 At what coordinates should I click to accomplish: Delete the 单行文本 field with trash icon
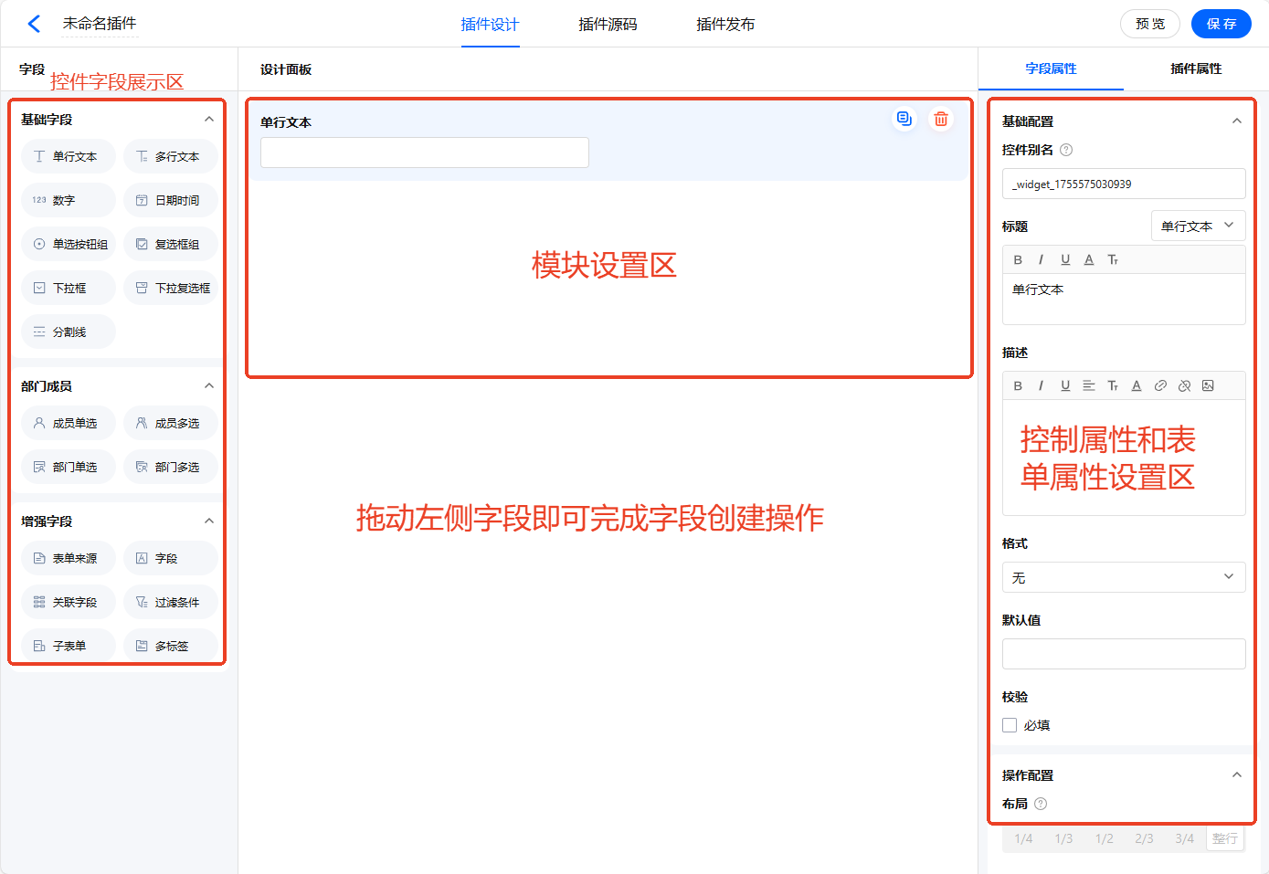pos(940,119)
